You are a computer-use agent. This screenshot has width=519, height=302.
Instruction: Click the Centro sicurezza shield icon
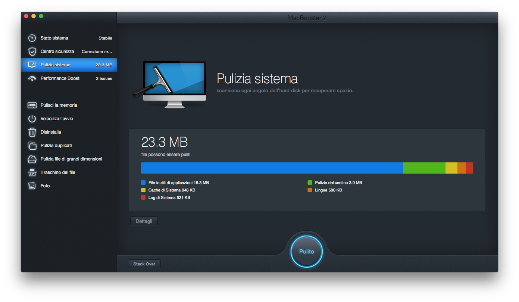click(32, 52)
